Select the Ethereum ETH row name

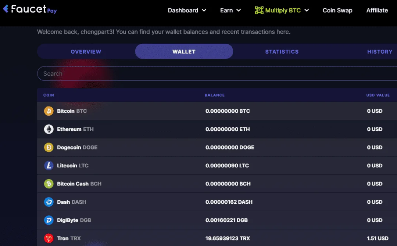(75, 129)
